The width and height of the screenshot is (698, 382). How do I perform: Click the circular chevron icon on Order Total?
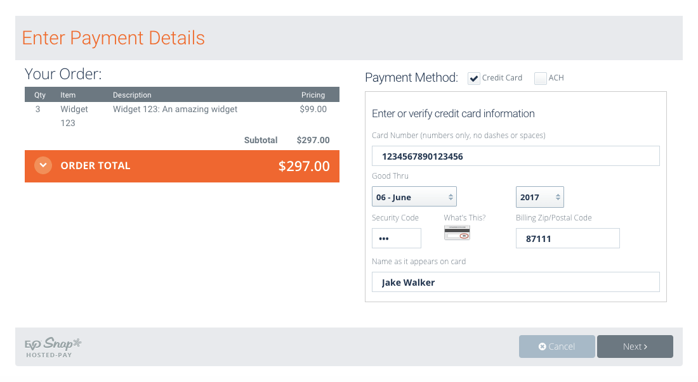click(x=43, y=166)
